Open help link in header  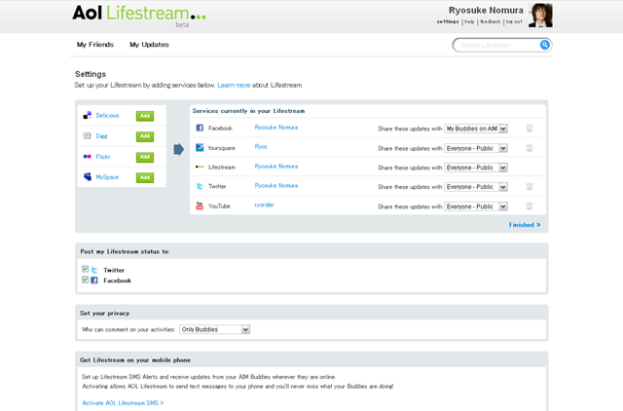(469, 21)
